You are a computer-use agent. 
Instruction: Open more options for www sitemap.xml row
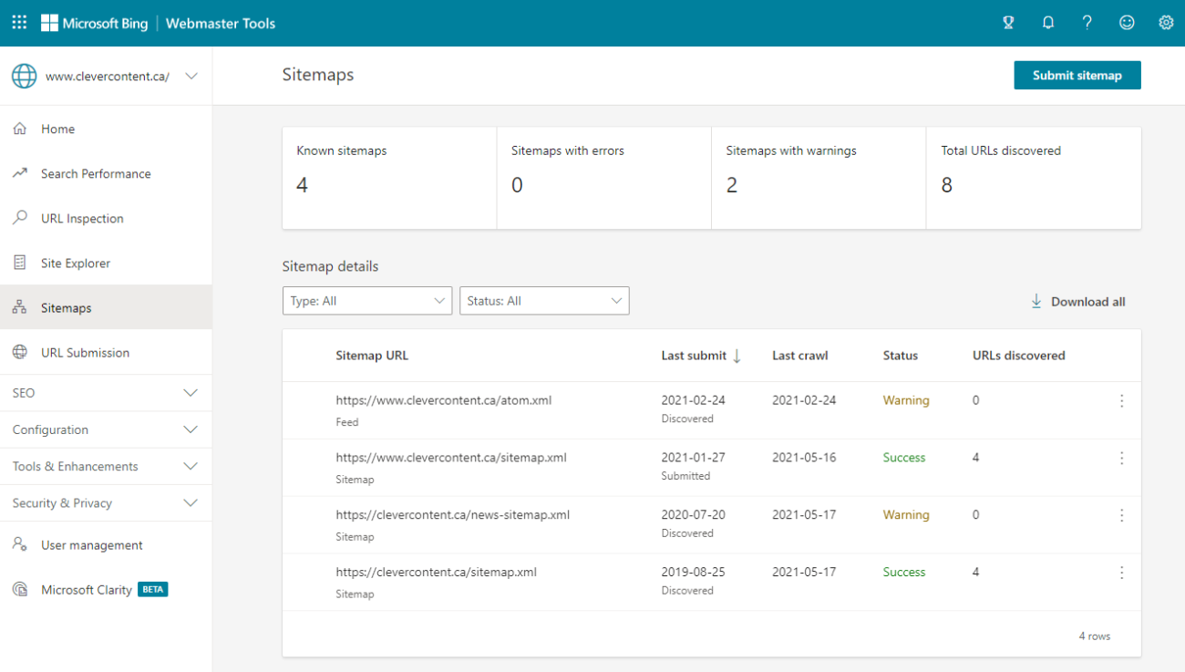[x=1121, y=458]
